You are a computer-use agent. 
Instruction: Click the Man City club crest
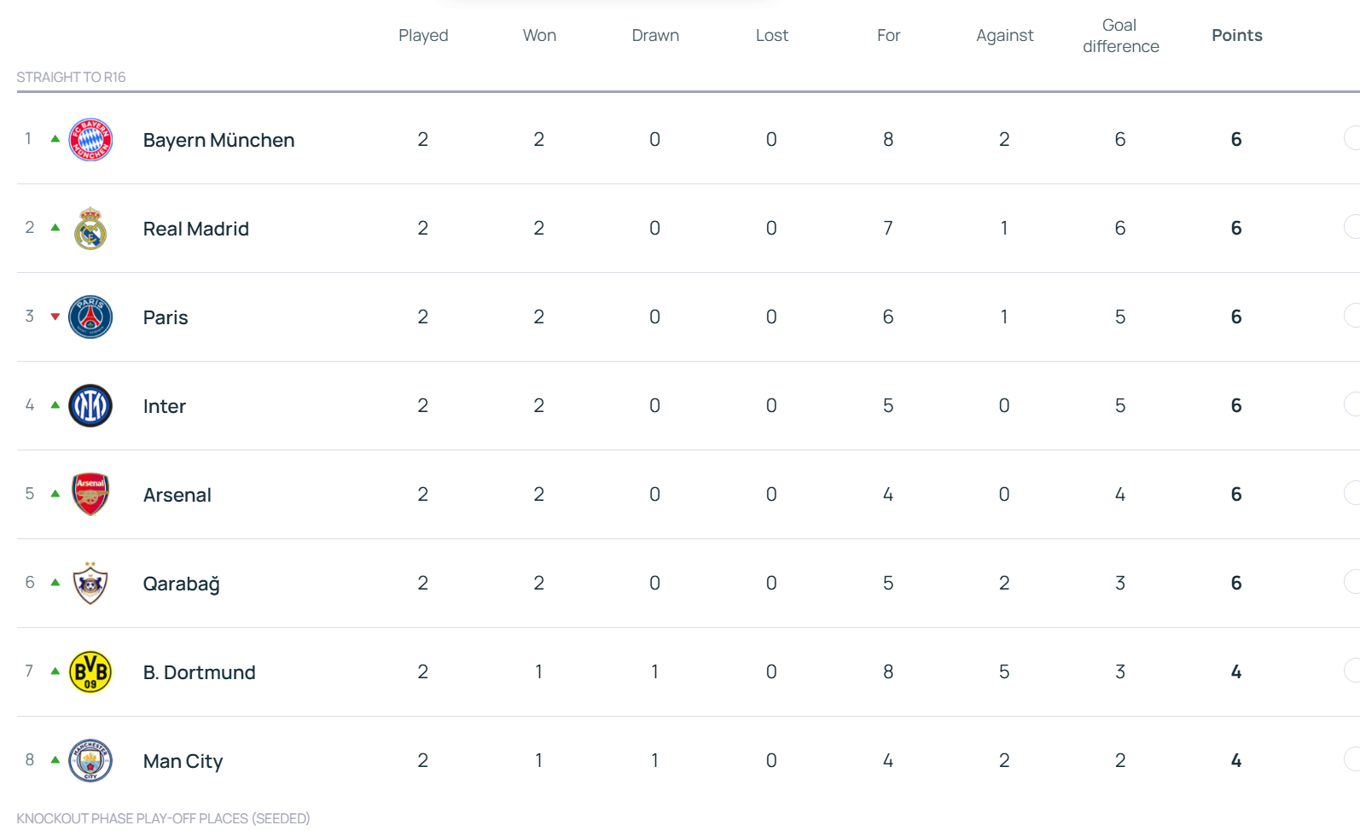tap(90, 761)
